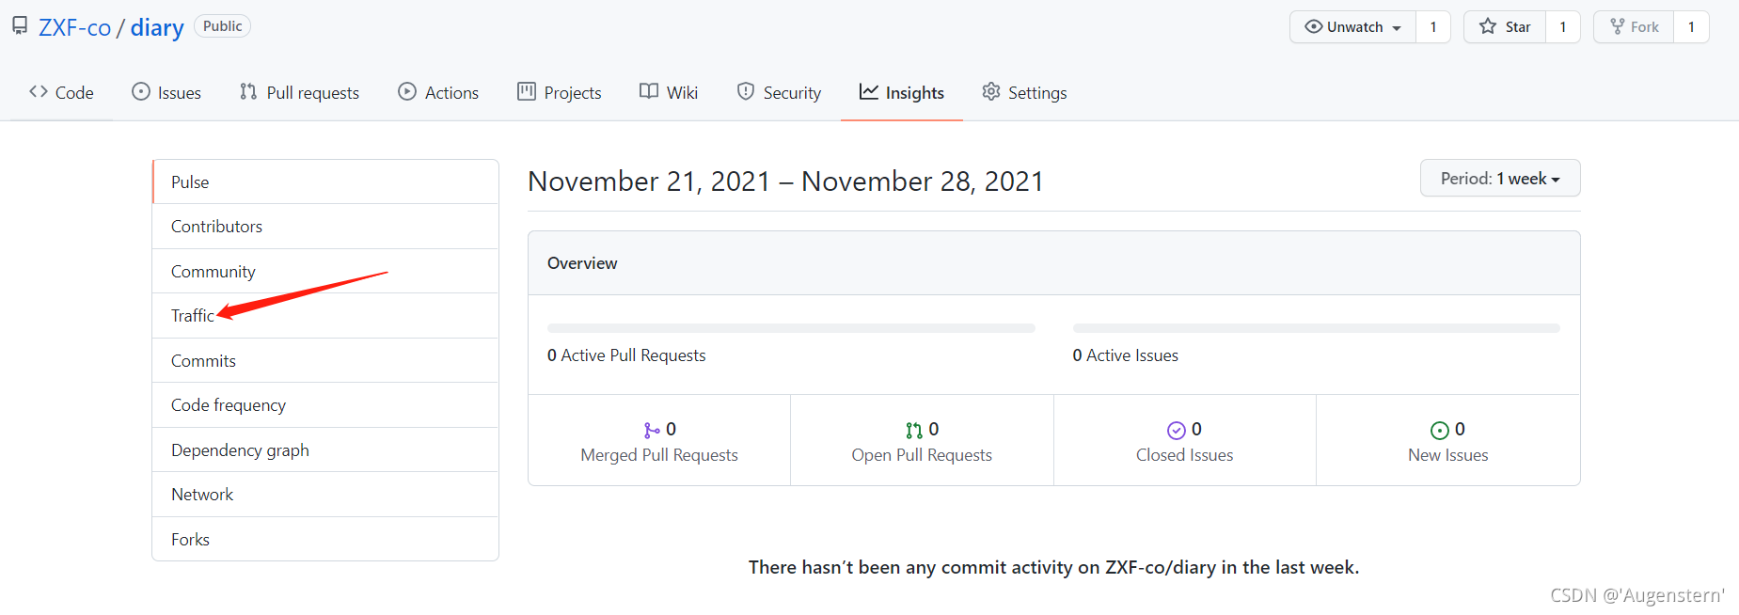Screen dimensions: 1739x615
Task: Select the Insights tab
Action: [902, 92]
